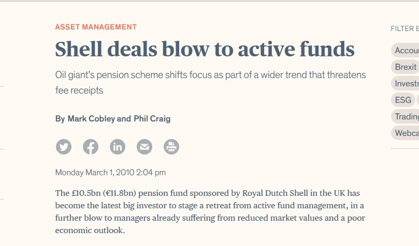The height and width of the screenshot is (246, 419).
Task: Open Phil Craig's author page
Action: click(152, 119)
